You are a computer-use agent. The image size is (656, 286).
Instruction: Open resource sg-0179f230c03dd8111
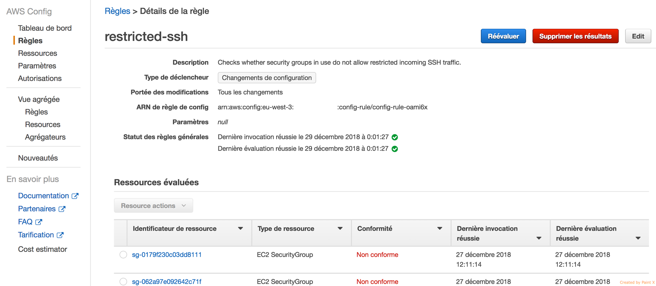click(x=167, y=255)
